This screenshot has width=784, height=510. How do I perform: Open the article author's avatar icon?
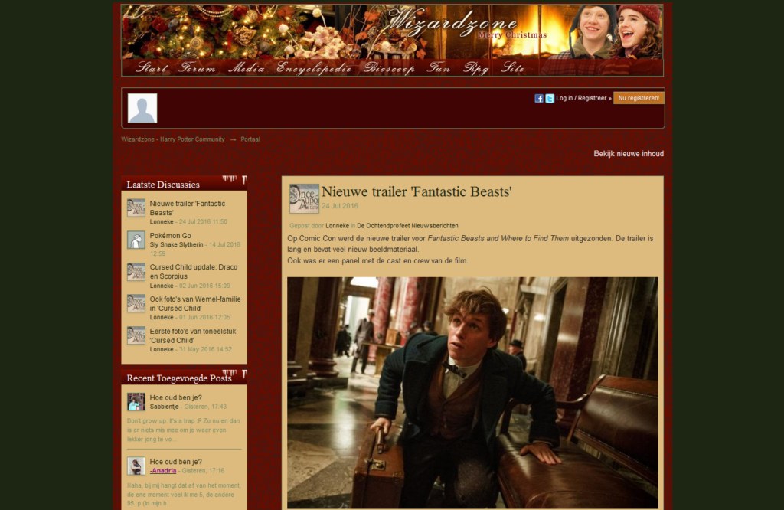coord(304,198)
